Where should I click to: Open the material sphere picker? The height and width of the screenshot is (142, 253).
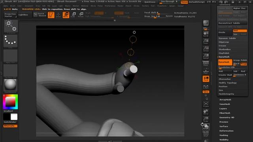coord(11,86)
